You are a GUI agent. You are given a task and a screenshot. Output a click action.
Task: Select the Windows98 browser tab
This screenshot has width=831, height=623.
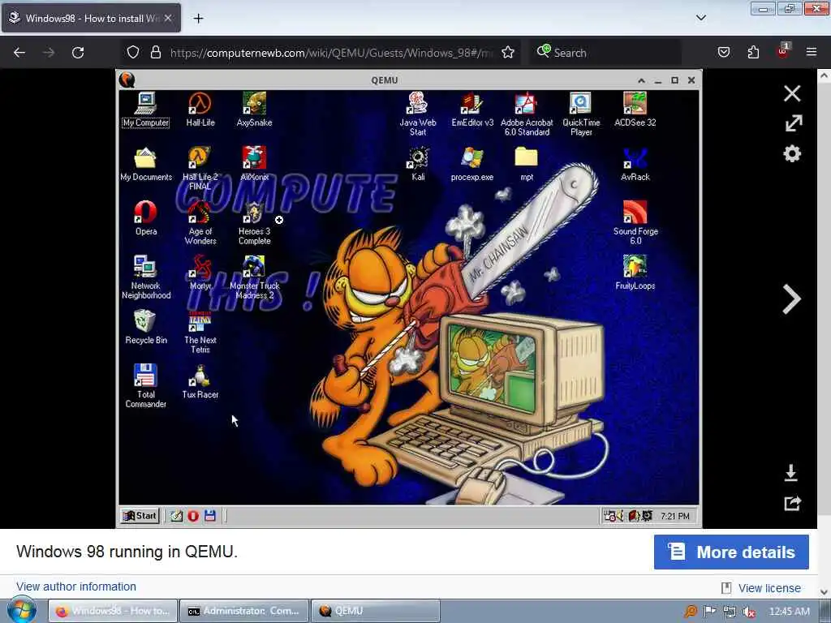tap(91, 18)
